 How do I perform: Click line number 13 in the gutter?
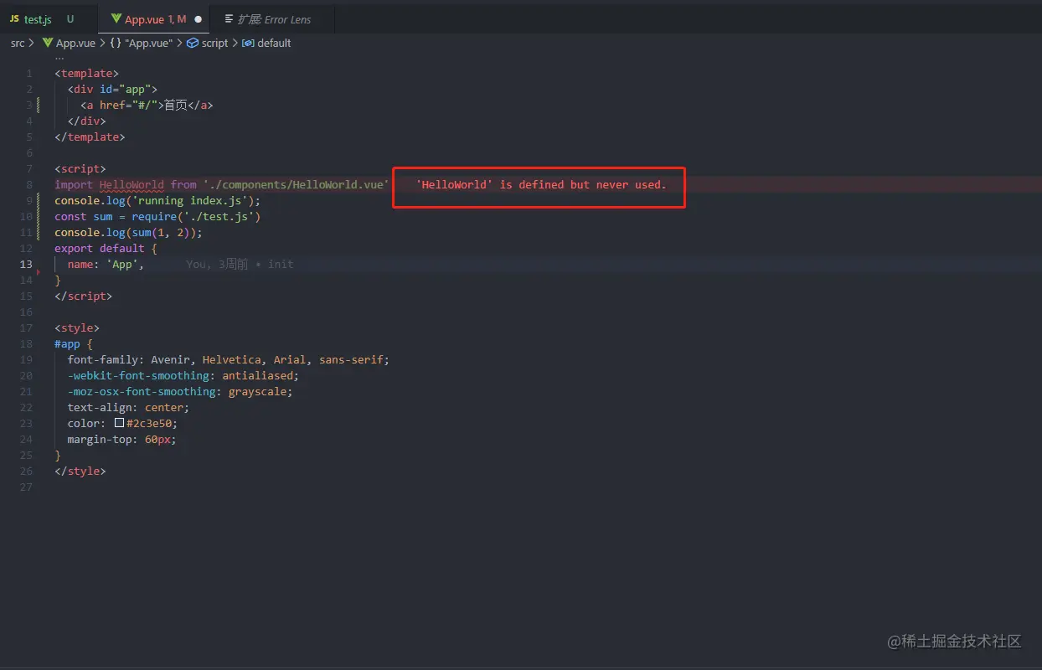[x=26, y=264]
